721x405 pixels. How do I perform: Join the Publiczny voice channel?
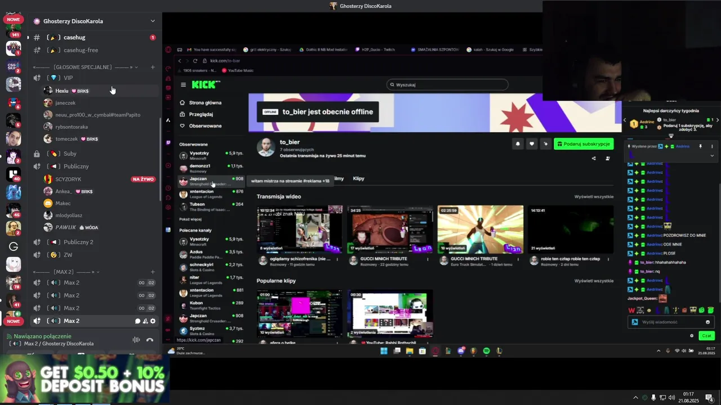pyautogui.click(x=94, y=166)
